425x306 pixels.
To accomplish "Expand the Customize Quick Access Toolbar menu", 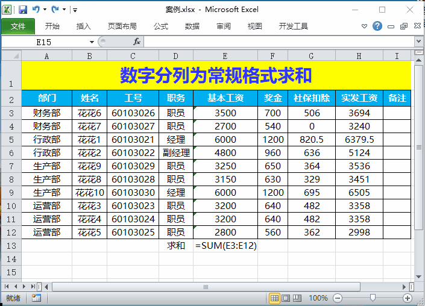I will 74,10.
